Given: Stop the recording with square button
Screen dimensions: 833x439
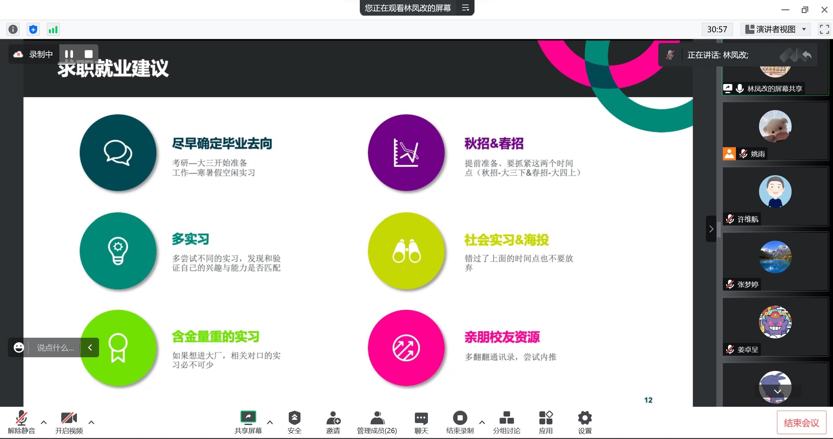Looking at the screenshot, I should [89, 54].
